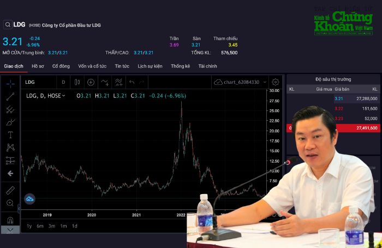382x248 pixels.
Task: Click the blue cloud logo on chart
Action: click(x=29, y=199)
